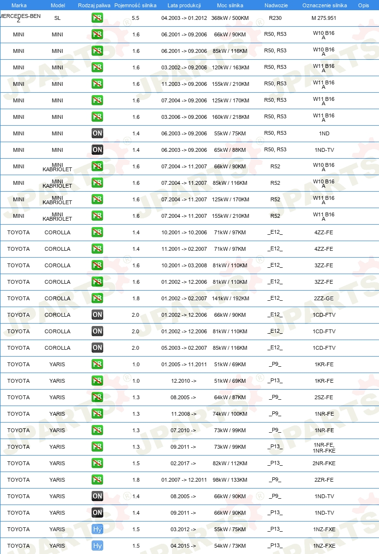Click the MERCEDES-BENZ brand cell

pyautogui.click(x=19, y=18)
